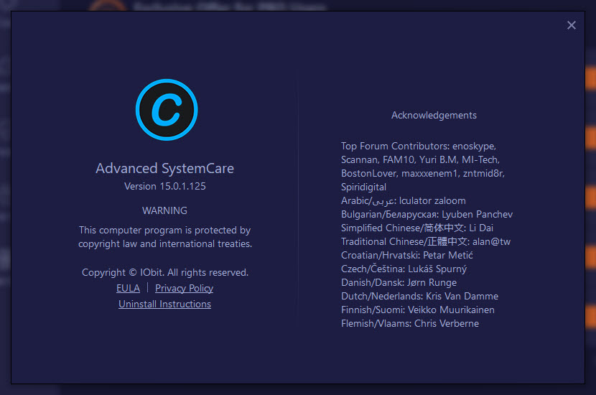Open the Privacy Policy link

[x=184, y=288]
